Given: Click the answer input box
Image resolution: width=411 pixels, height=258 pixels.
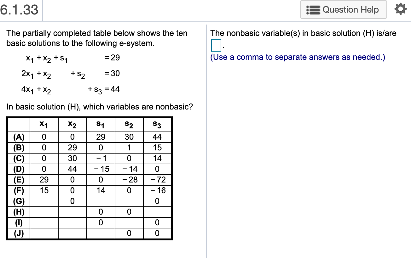Looking at the screenshot, I should click(216, 46).
